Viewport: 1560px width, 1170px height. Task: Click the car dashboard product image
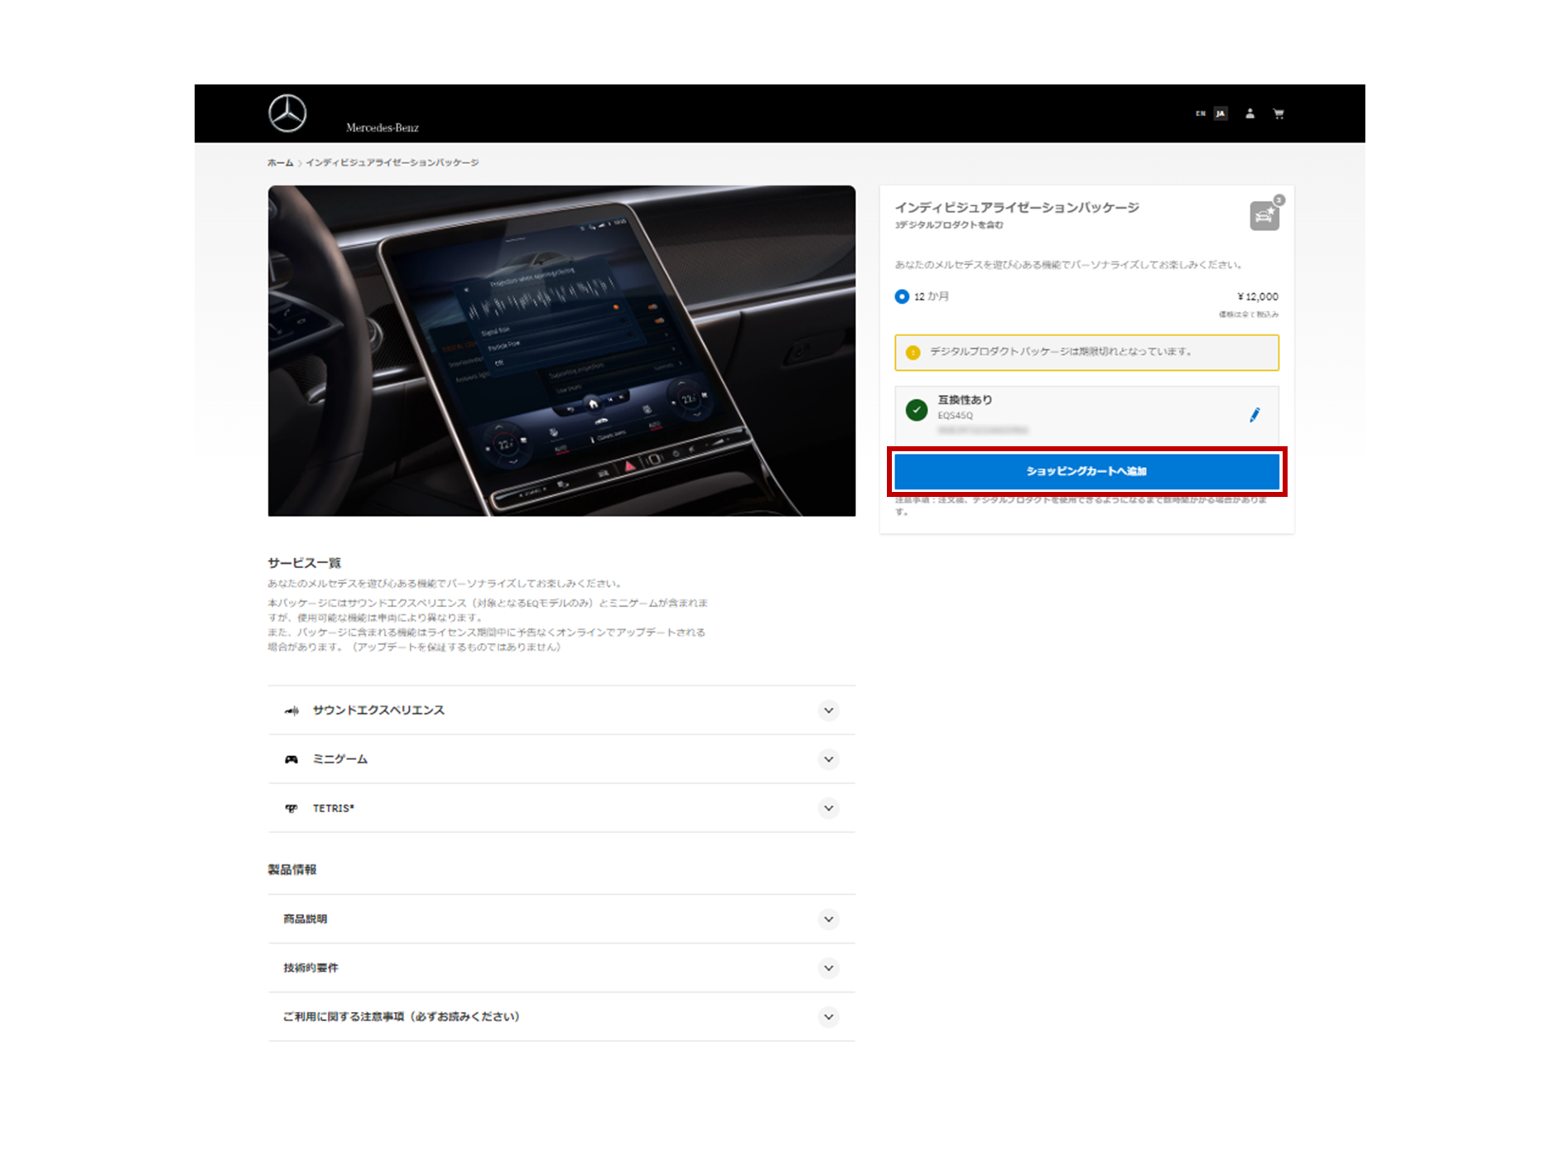click(561, 351)
